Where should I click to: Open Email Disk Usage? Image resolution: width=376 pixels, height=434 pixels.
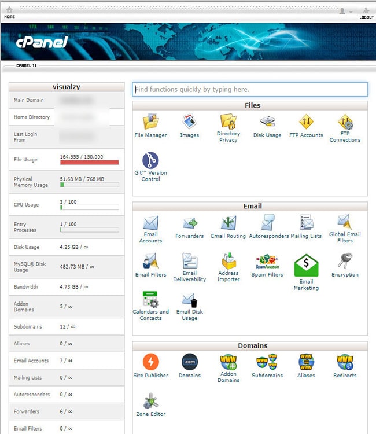pos(190,300)
